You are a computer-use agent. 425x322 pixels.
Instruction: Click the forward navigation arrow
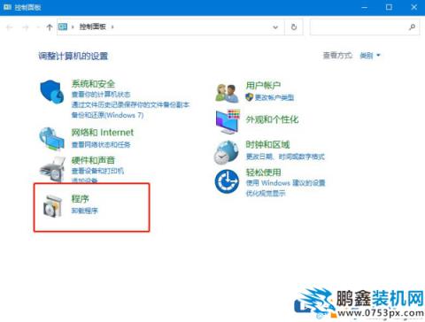(26, 27)
